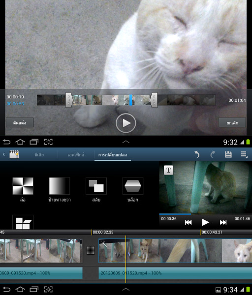Viewport: 252px width, 295px height.
Task: Skip to next clip in preview player
Action: point(223,222)
